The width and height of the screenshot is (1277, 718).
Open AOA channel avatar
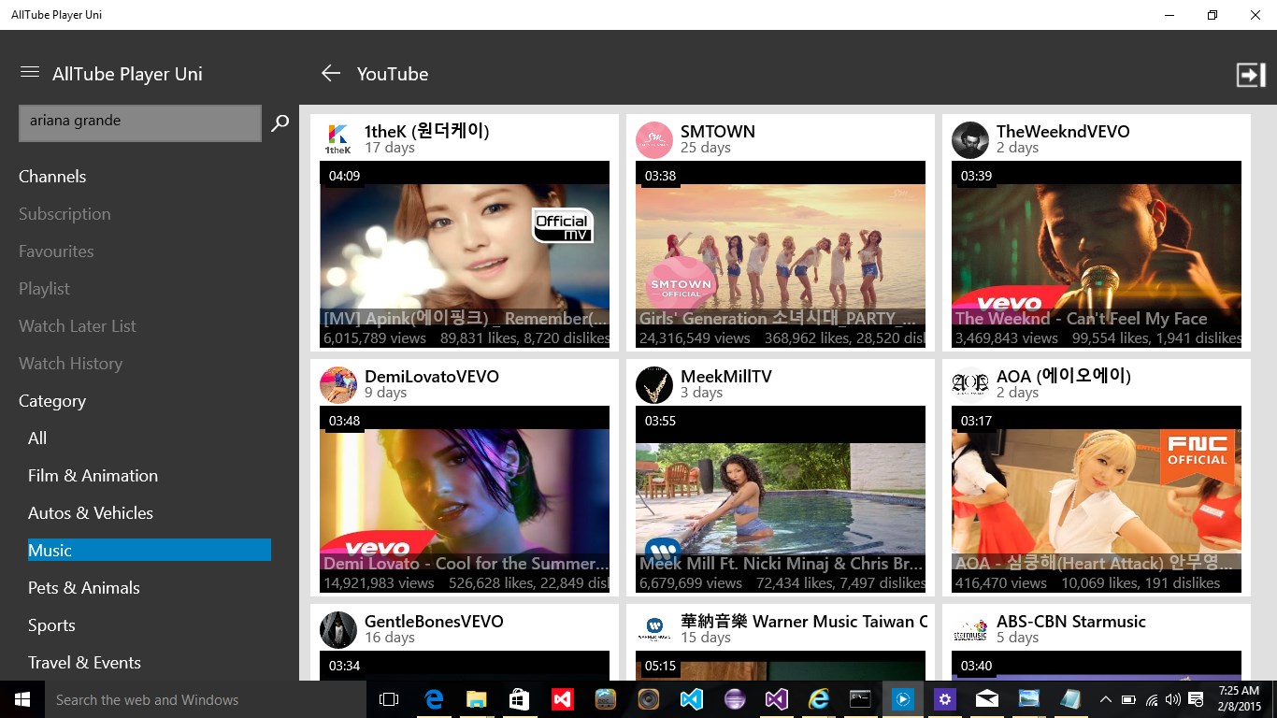pyautogui.click(x=970, y=385)
